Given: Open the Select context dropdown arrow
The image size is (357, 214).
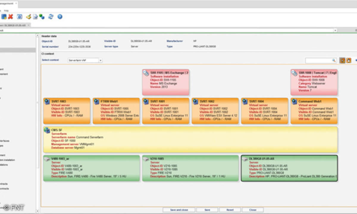Looking at the screenshot, I should point(101,60).
